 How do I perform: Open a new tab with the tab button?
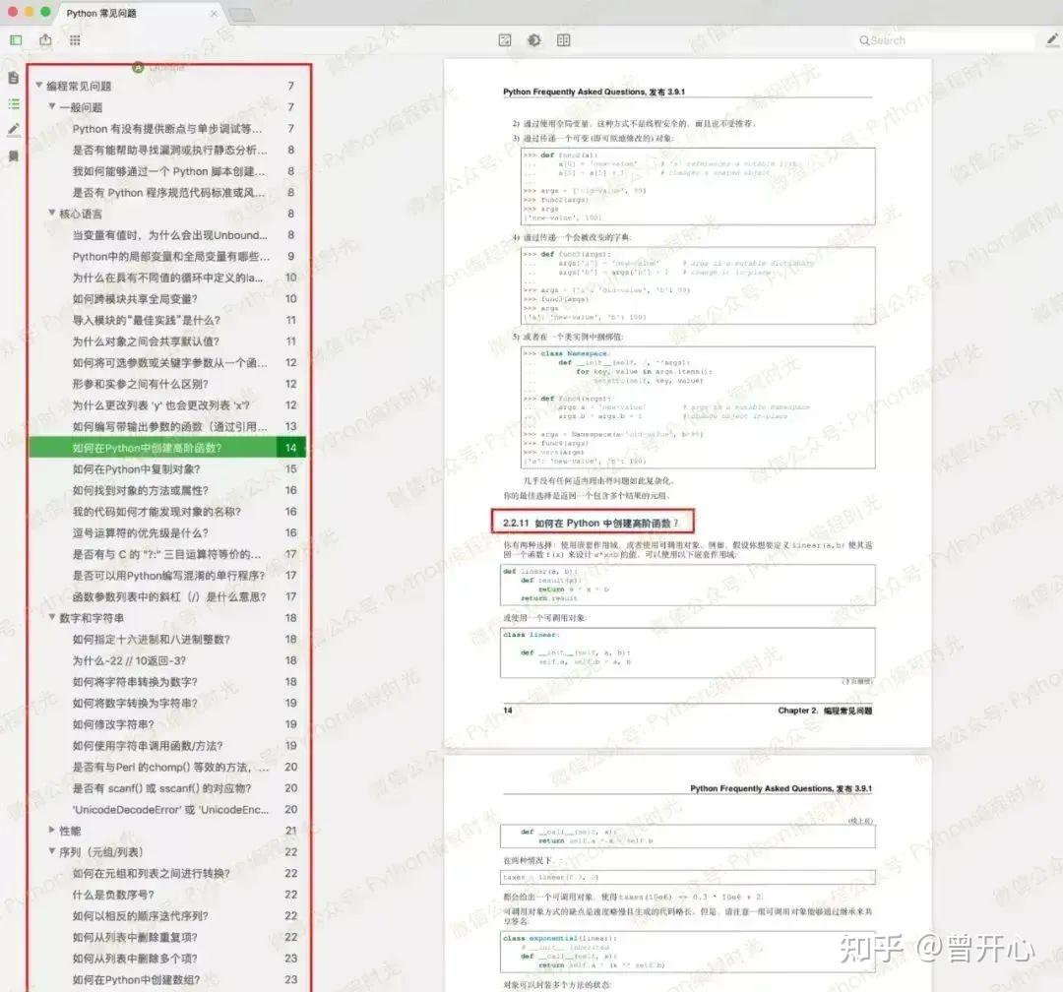click(241, 14)
